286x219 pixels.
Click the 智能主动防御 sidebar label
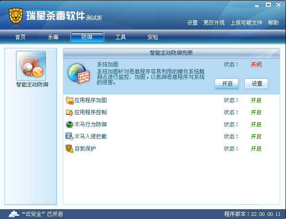[x=32, y=85]
